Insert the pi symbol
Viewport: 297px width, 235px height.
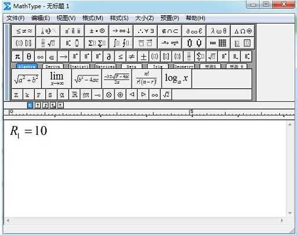click(18, 57)
